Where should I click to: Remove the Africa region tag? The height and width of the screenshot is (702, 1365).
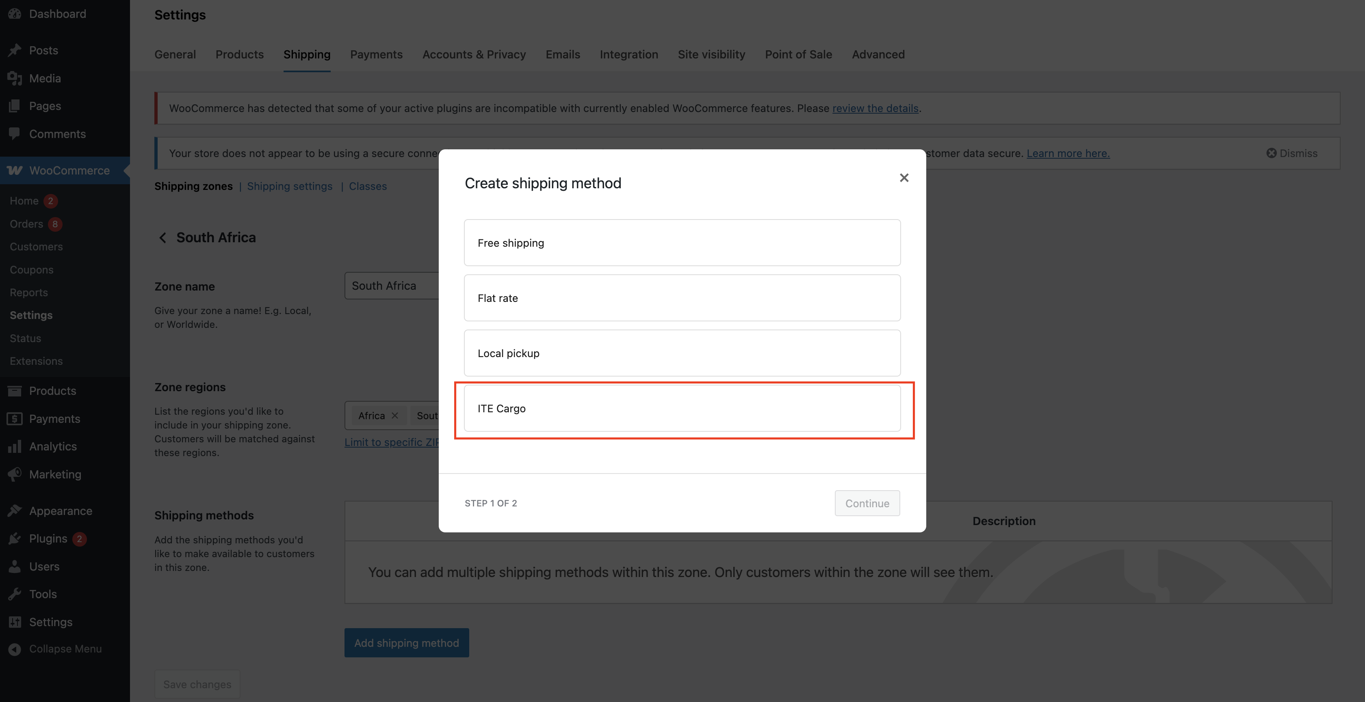click(x=395, y=416)
